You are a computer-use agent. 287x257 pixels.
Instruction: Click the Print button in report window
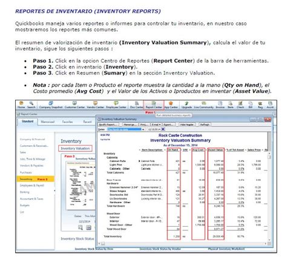(x=144, y=125)
